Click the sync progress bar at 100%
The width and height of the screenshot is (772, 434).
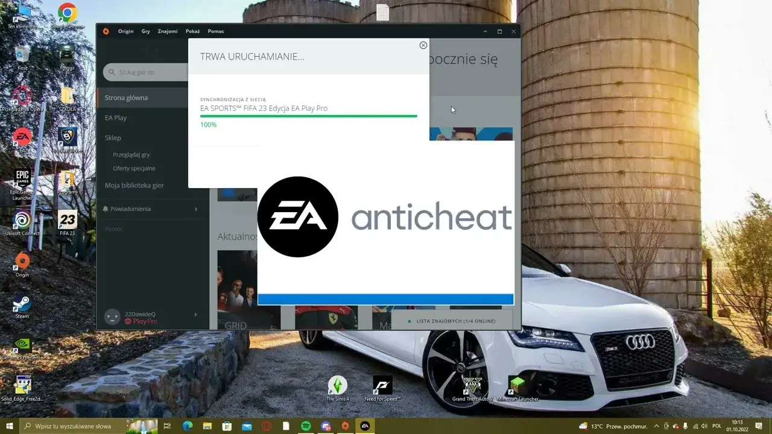pyautogui.click(x=308, y=116)
